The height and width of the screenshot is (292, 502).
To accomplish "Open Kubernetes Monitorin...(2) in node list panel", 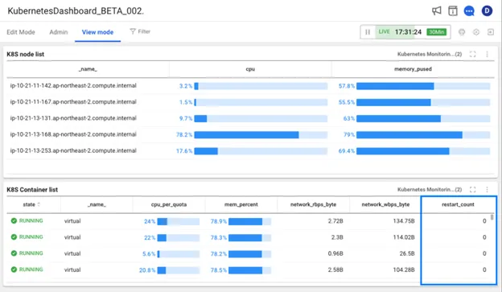I will 430,54.
